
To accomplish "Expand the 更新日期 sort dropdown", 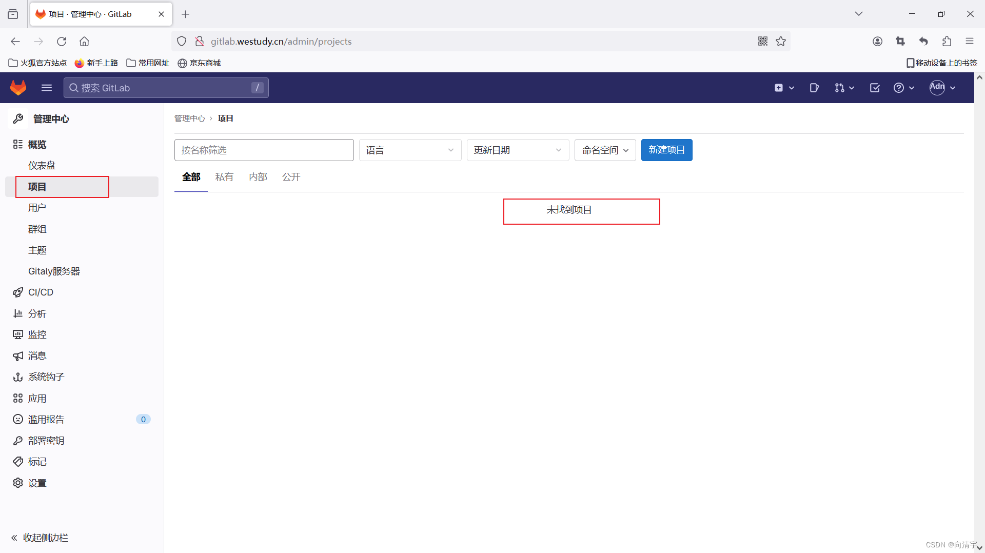I will coord(518,150).
